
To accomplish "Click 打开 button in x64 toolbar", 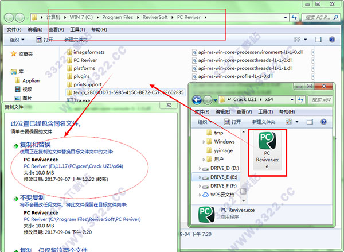I will tap(233, 122).
